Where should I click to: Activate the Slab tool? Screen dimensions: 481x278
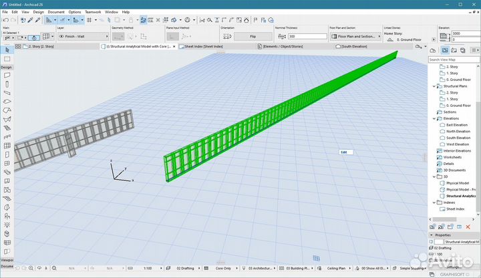[x=7, y=102]
